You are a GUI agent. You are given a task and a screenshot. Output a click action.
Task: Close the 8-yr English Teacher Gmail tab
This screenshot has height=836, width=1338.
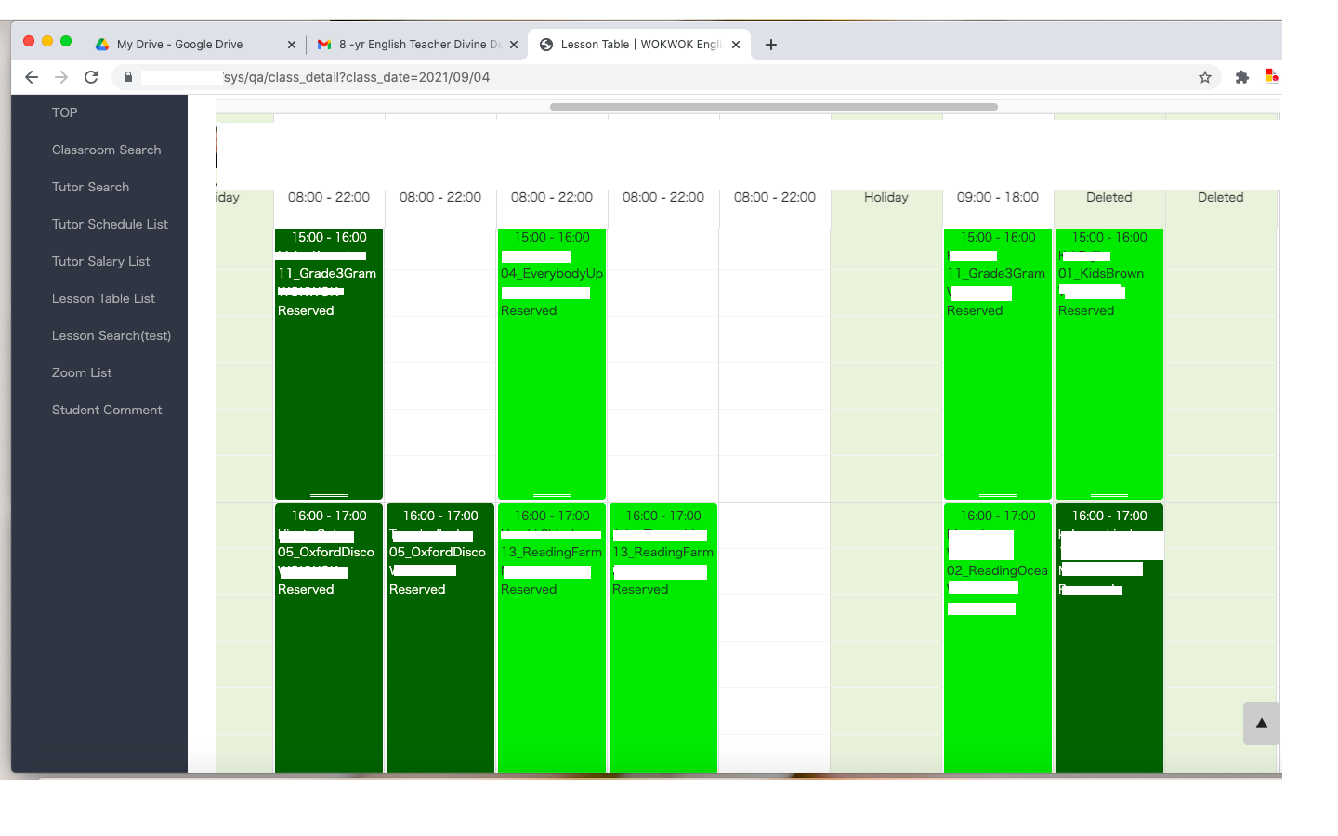click(514, 45)
